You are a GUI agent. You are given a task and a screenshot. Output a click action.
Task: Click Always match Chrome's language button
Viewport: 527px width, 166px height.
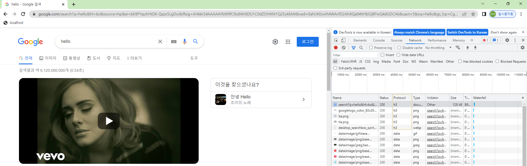[419, 32]
